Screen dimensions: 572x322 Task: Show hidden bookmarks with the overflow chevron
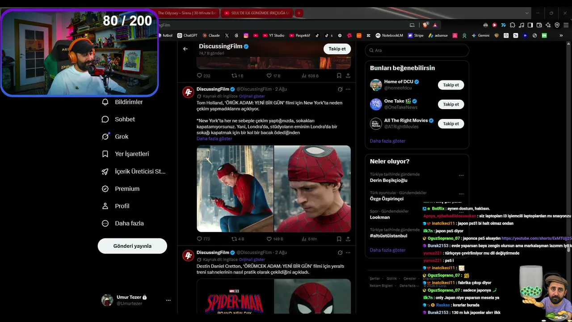pyautogui.click(x=561, y=35)
